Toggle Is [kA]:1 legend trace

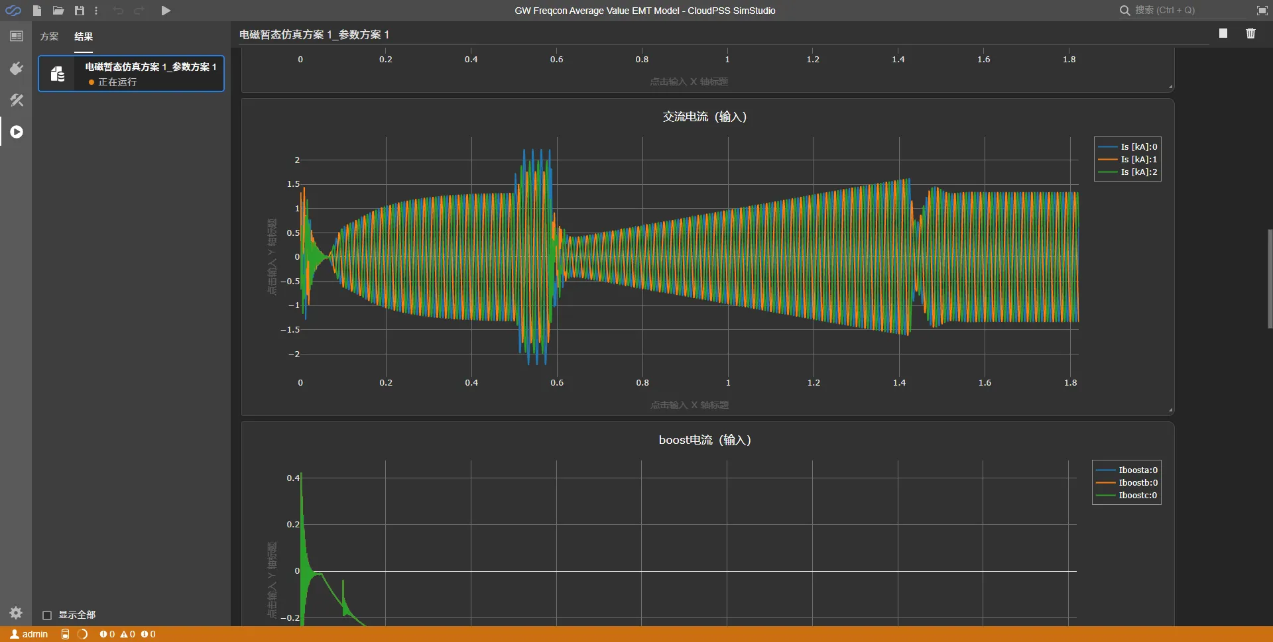[x=1128, y=160]
